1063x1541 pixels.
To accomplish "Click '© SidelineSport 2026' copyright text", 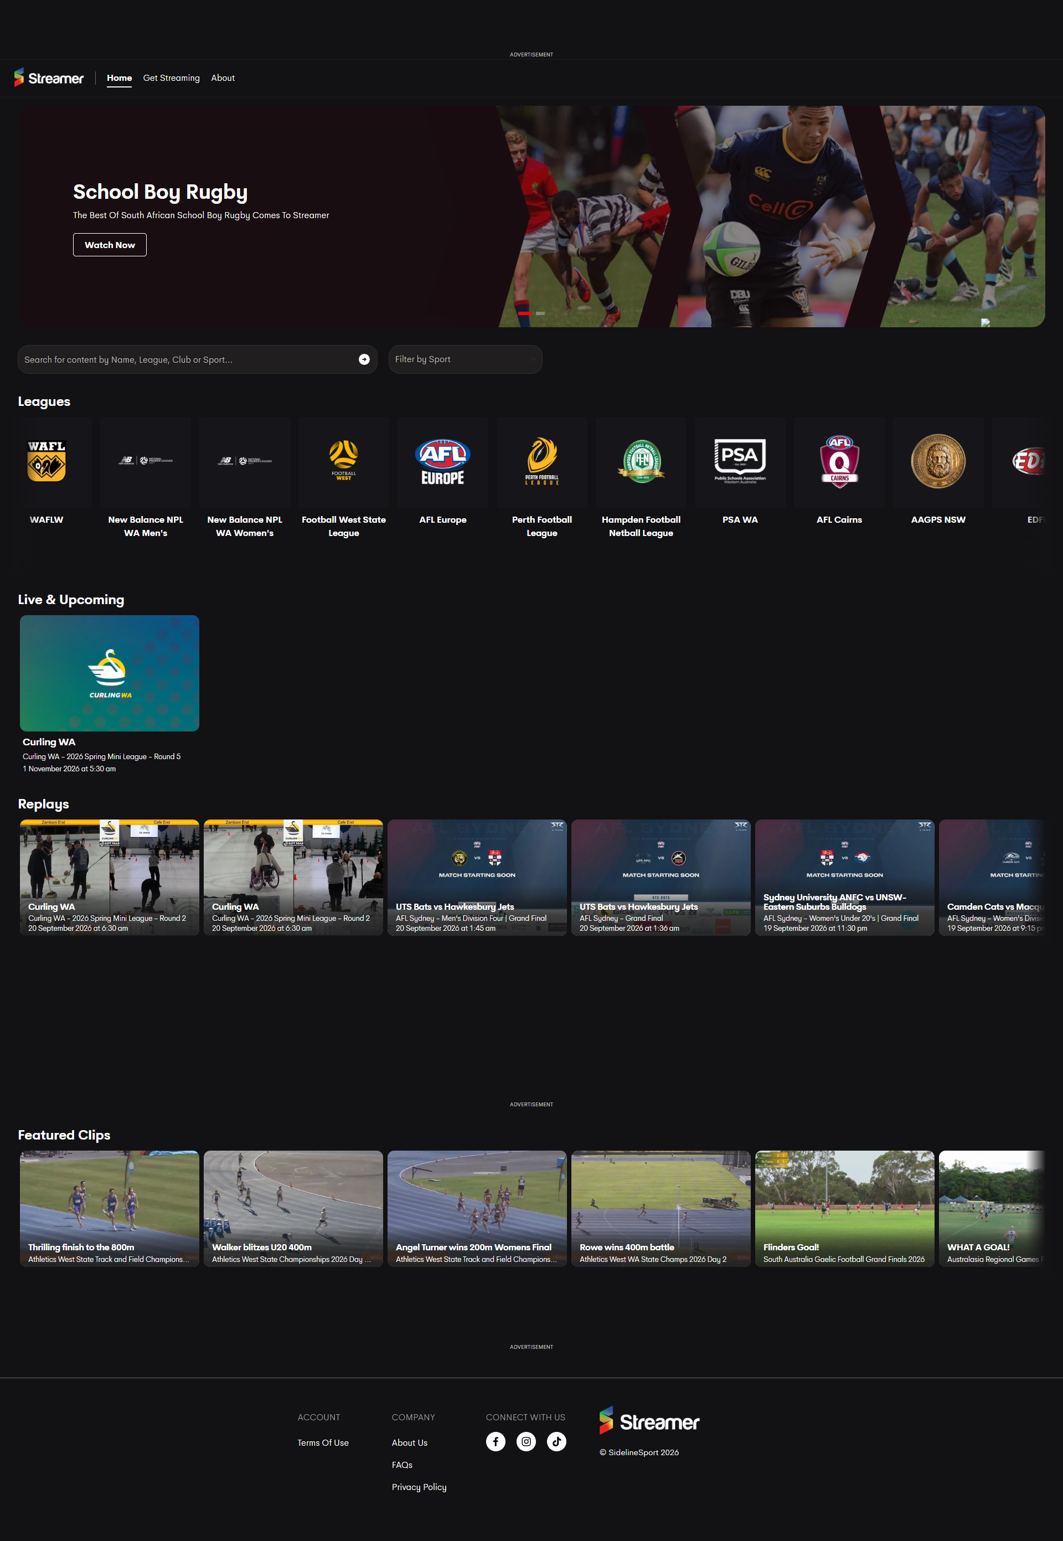I will pyautogui.click(x=639, y=1452).
